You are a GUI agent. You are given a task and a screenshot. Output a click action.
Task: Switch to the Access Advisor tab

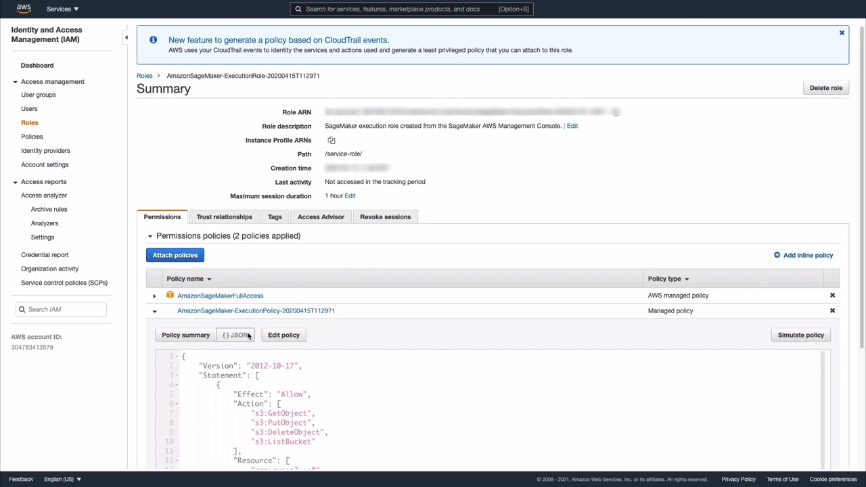(321, 217)
